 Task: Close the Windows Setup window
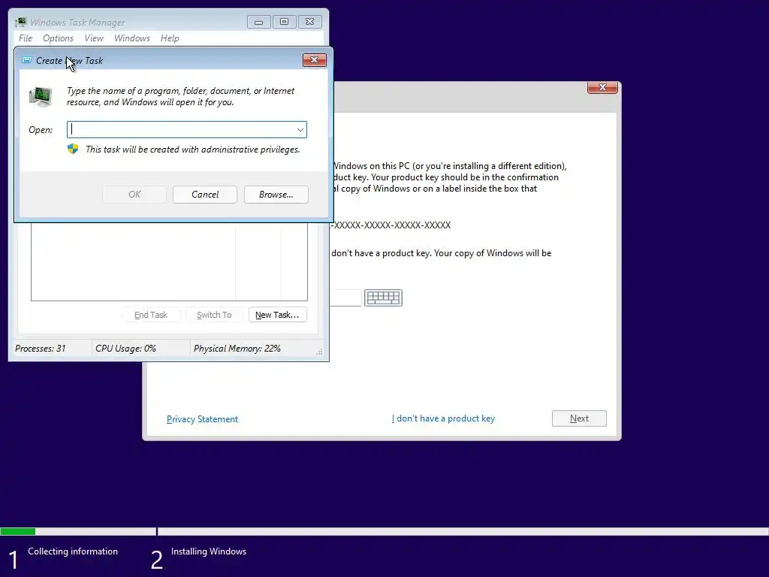pos(602,87)
